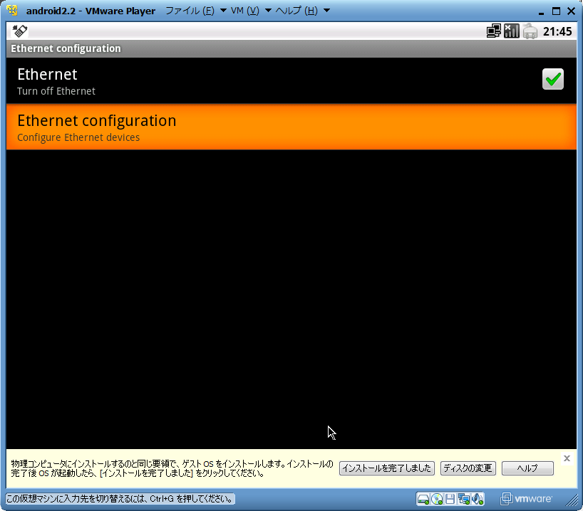Viewport: 583px width, 511px height.
Task: Click the Ethernet network status icon beside the signal bars
Action: point(494,31)
